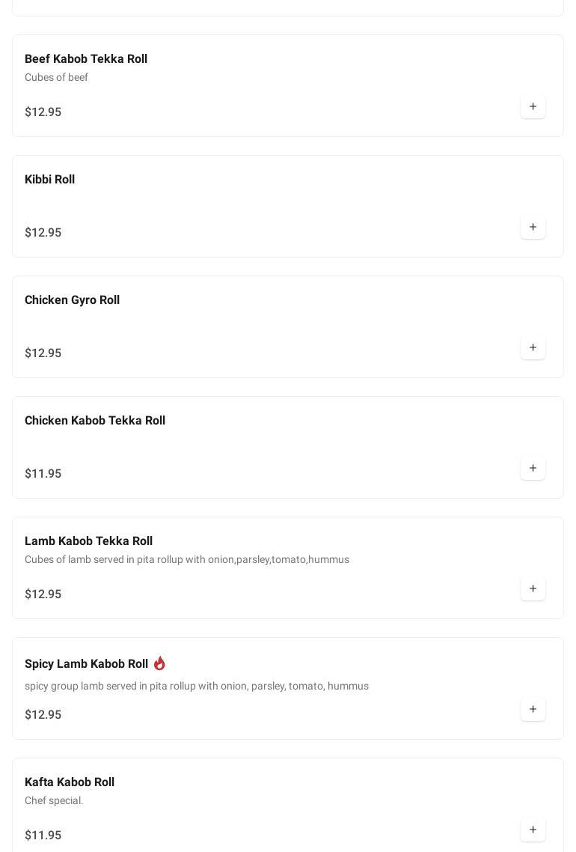This screenshot has width=576, height=852.
Task: Click the Lamb Kabob Tekka Roll description
Action: click(187, 560)
